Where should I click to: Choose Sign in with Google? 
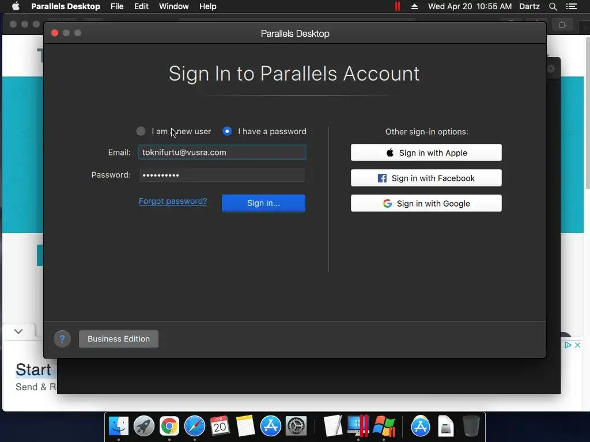click(x=426, y=203)
